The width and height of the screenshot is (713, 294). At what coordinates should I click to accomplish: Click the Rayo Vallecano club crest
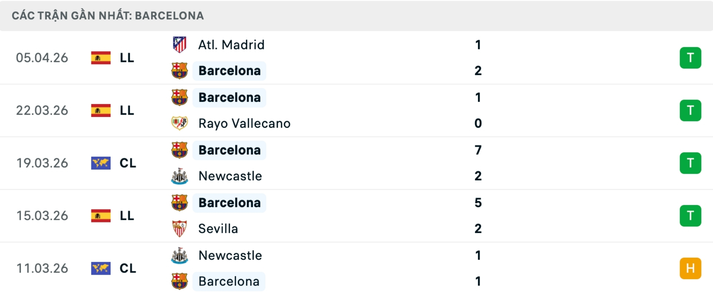coord(179,123)
